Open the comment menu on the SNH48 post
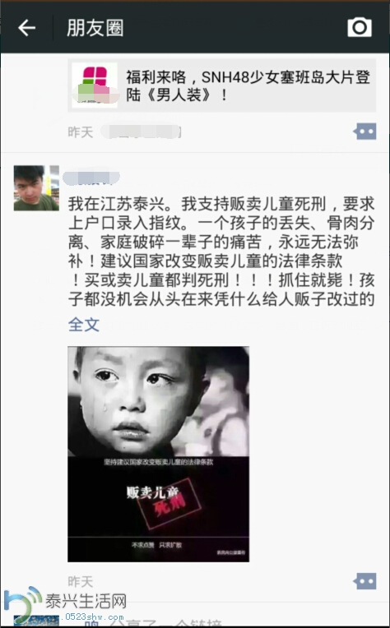Viewport: 390px width, 628px height. (x=364, y=132)
